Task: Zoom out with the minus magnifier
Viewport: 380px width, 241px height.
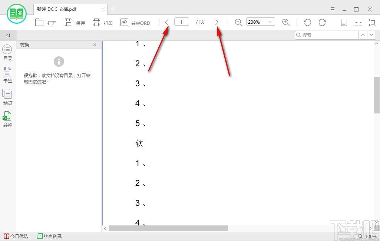Action: [x=238, y=22]
